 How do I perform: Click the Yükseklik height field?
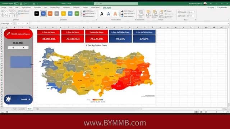(x=190, y=12)
